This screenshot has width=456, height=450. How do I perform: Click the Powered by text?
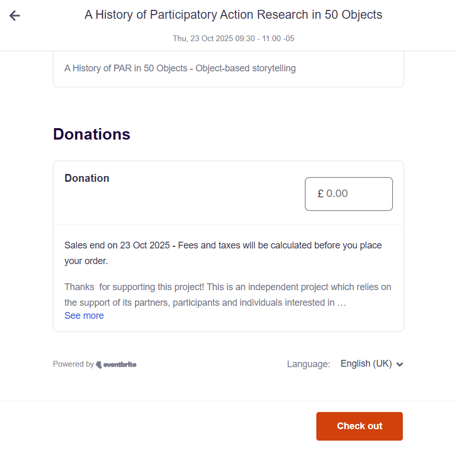tap(73, 365)
